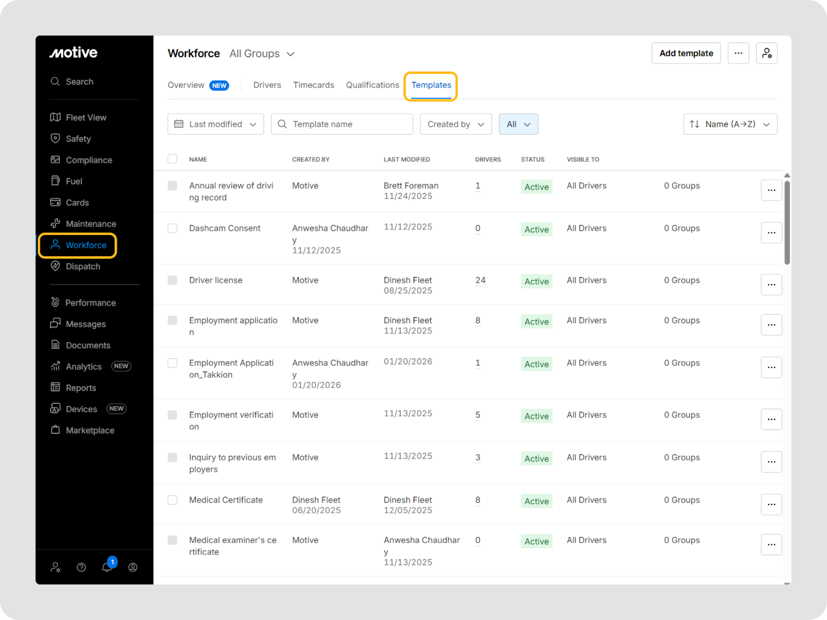Click the help question mark icon
The height and width of the screenshot is (620, 827).
tap(81, 567)
